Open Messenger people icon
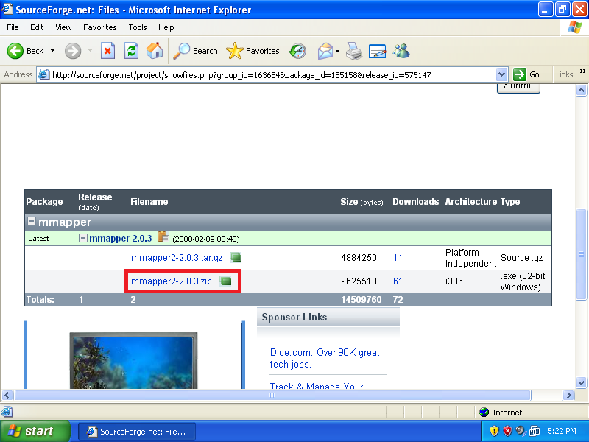 tap(401, 51)
